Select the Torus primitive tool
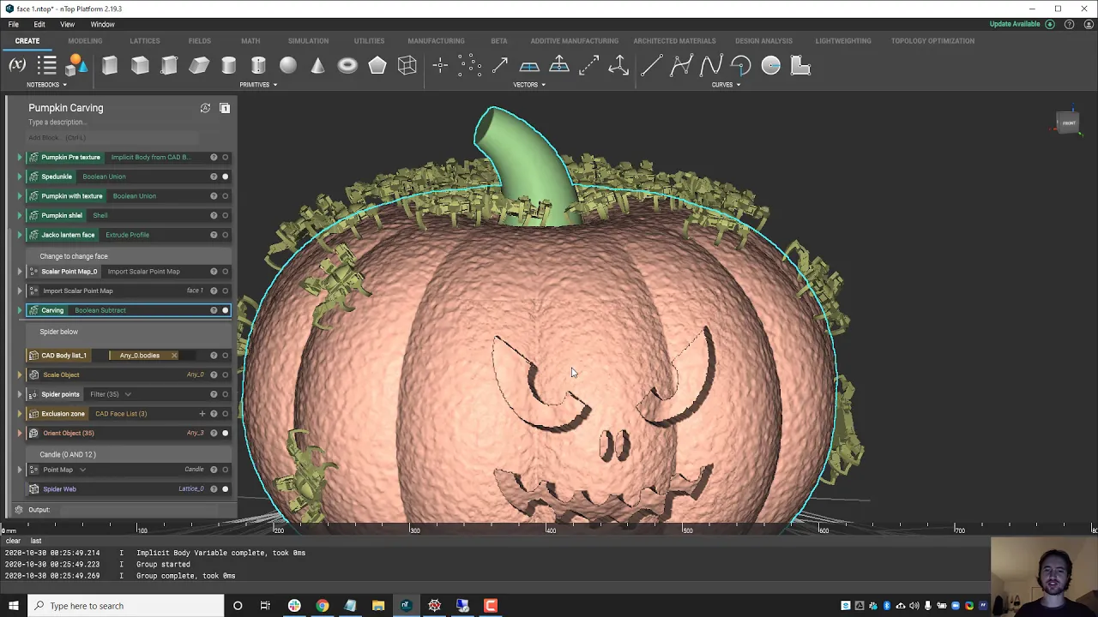Image resolution: width=1098 pixels, height=617 pixels. tap(347, 65)
